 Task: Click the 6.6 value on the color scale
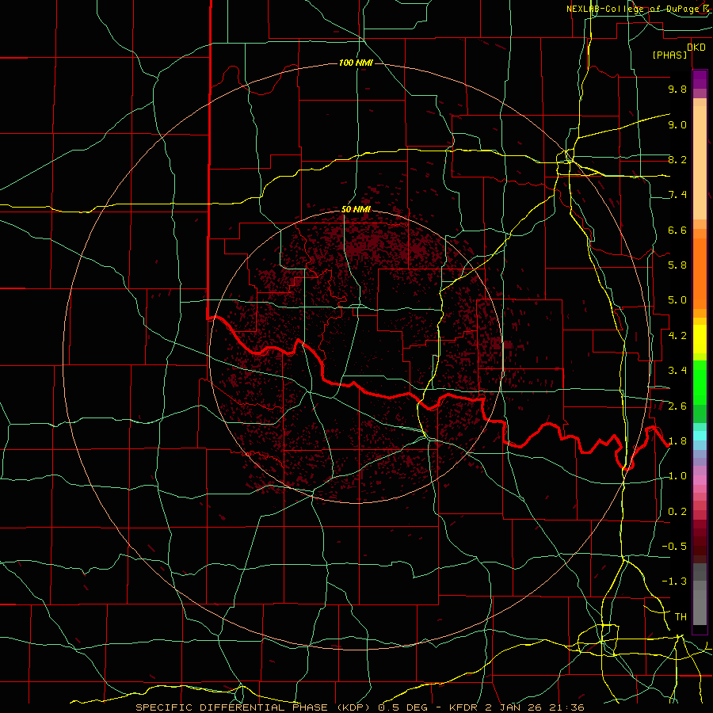pos(677,230)
